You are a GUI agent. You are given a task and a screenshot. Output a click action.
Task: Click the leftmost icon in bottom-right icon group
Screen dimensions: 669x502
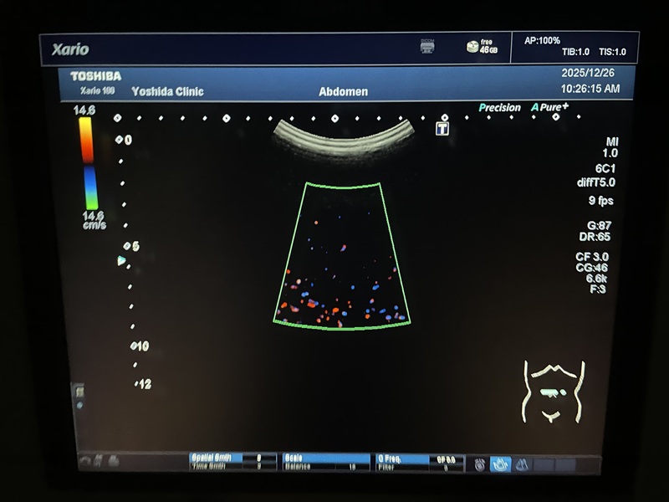pyautogui.click(x=480, y=464)
